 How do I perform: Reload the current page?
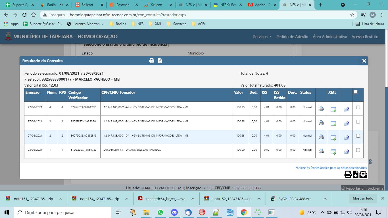pos(24,15)
